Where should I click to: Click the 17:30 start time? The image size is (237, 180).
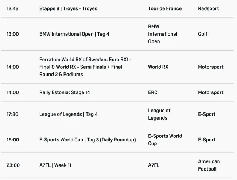click(13, 114)
